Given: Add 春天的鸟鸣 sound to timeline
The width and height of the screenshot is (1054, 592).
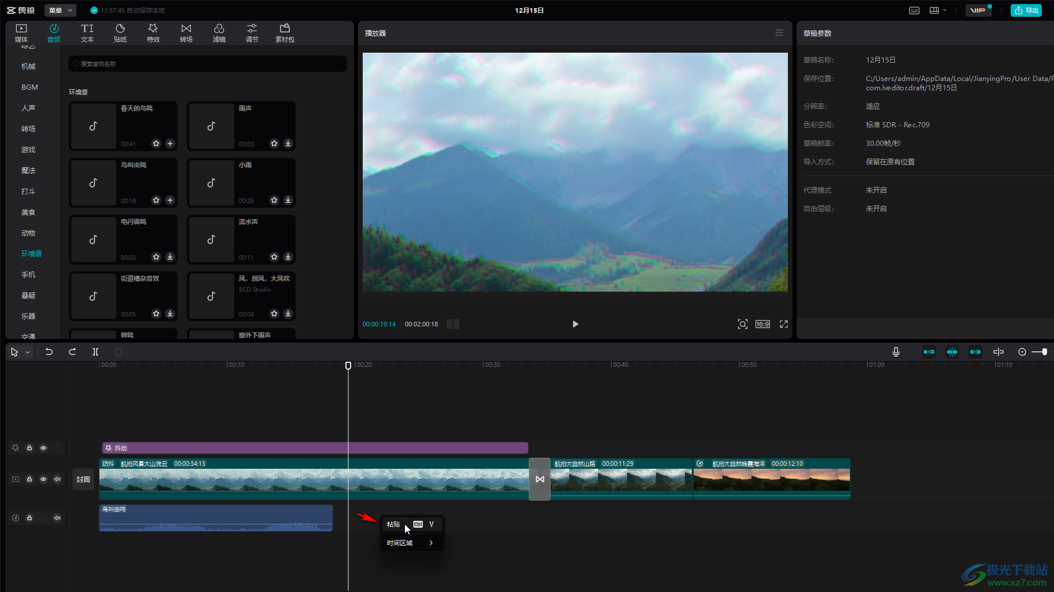Looking at the screenshot, I should coord(170,144).
